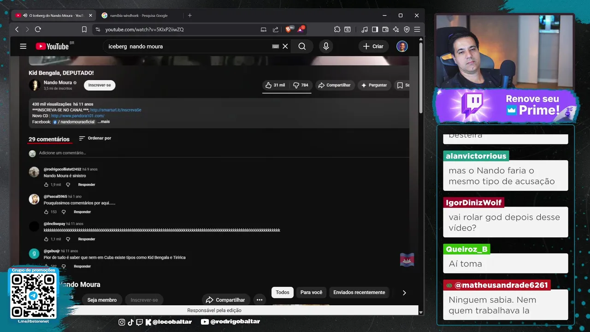Viewport: 590px width, 332px height.
Task: Reload the page with refresh button
Action: (x=38, y=30)
